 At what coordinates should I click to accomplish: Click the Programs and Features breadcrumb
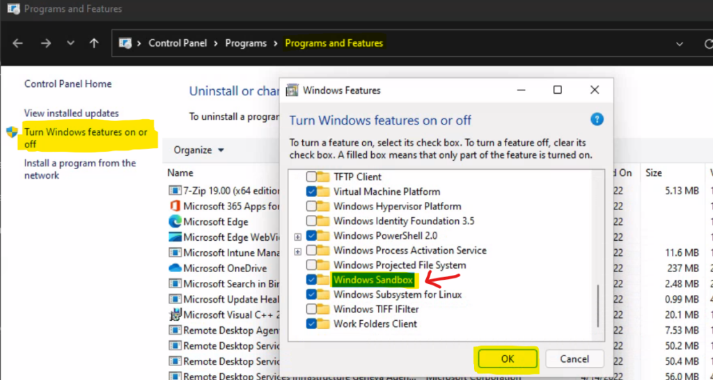(334, 43)
